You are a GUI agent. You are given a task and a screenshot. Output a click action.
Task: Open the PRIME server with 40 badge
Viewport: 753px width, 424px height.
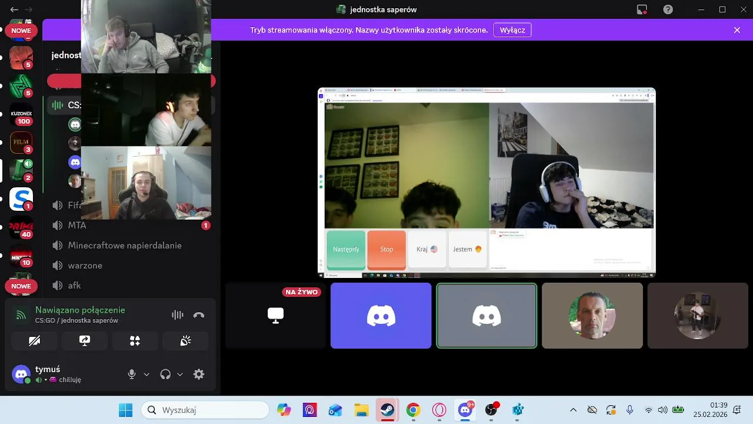(21, 227)
